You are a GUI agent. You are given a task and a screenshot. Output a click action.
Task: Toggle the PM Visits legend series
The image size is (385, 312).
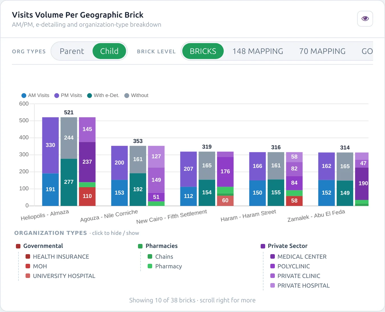click(68, 95)
